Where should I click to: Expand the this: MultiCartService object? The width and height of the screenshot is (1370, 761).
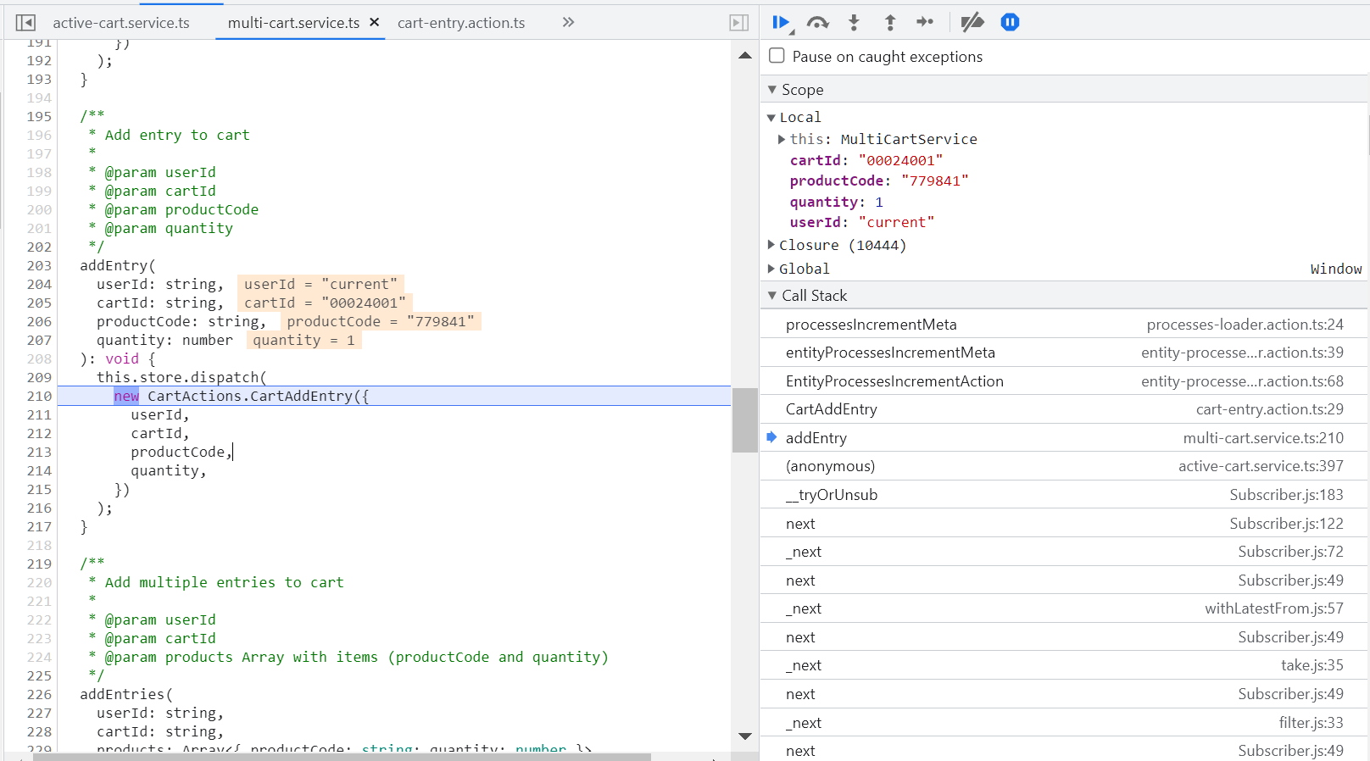[782, 139]
